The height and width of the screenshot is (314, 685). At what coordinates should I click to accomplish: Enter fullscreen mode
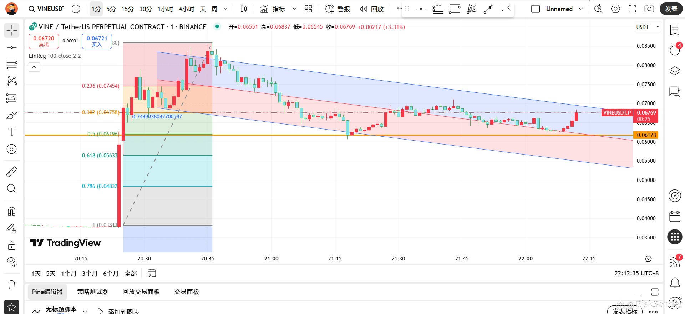(633, 9)
